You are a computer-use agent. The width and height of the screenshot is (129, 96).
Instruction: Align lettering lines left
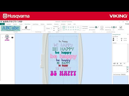[x=112, y=27]
